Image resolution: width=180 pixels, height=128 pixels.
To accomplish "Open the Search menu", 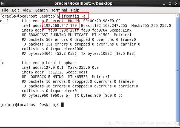I will pos(41,10).
